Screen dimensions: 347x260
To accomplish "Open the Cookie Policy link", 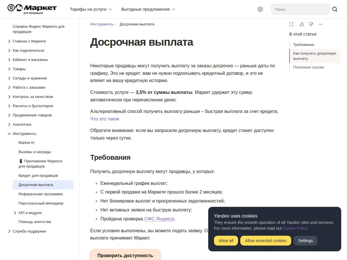I will point(295,228).
